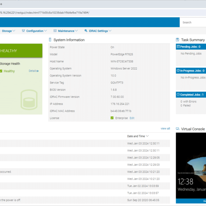Viewport: 206px width, 206px height.
Task: Click the Search input field
Action: (193, 22)
